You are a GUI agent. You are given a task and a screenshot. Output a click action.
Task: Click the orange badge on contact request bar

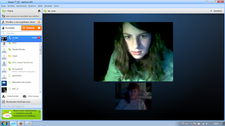tap(39, 22)
